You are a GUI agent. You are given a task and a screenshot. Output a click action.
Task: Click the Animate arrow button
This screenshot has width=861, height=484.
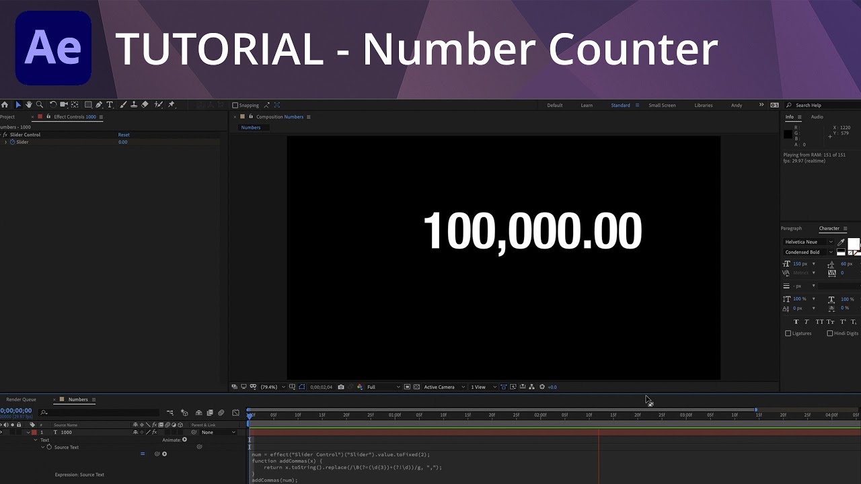pyautogui.click(x=184, y=440)
